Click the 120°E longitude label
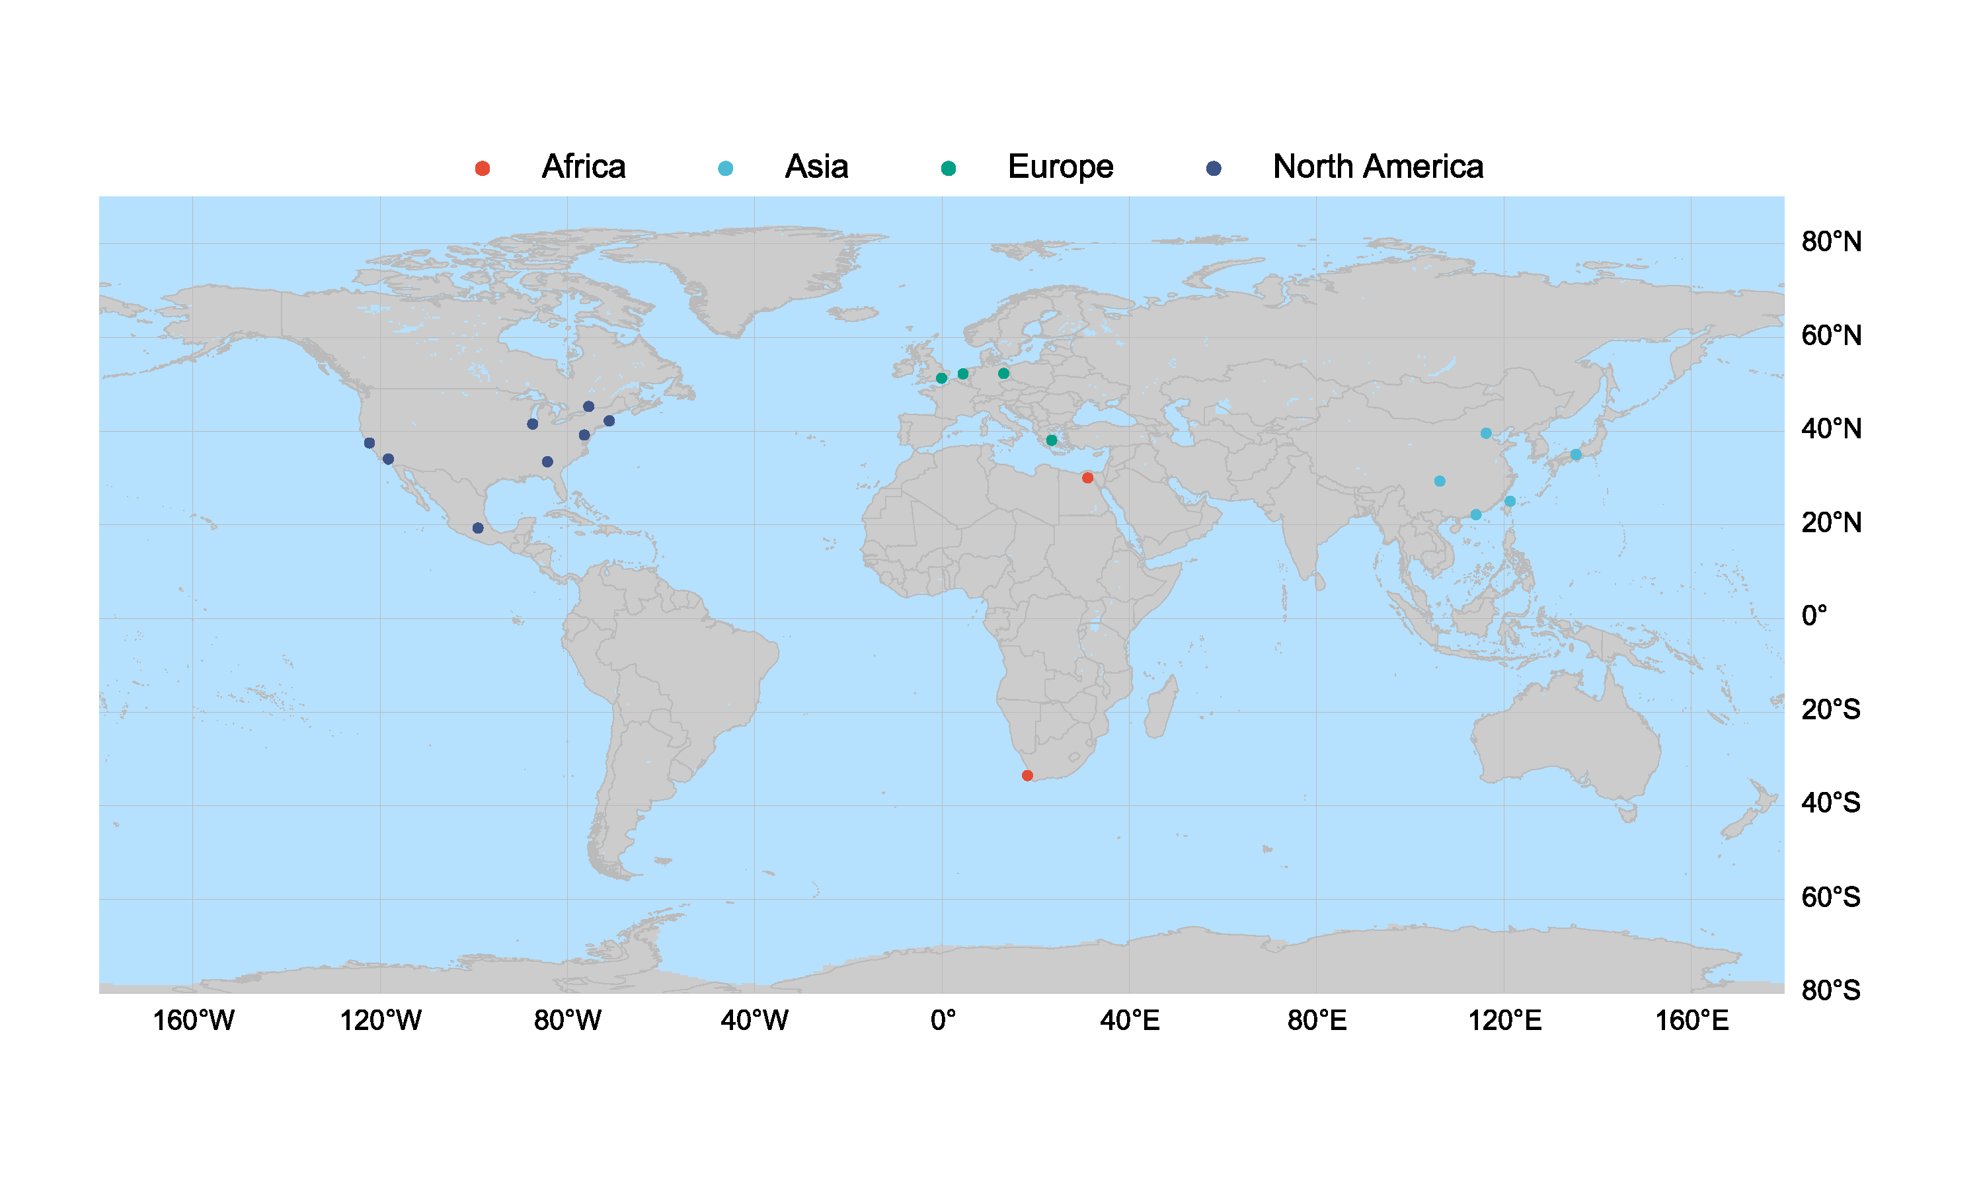The width and height of the screenshot is (1983, 1190). pyautogui.click(x=1504, y=1021)
